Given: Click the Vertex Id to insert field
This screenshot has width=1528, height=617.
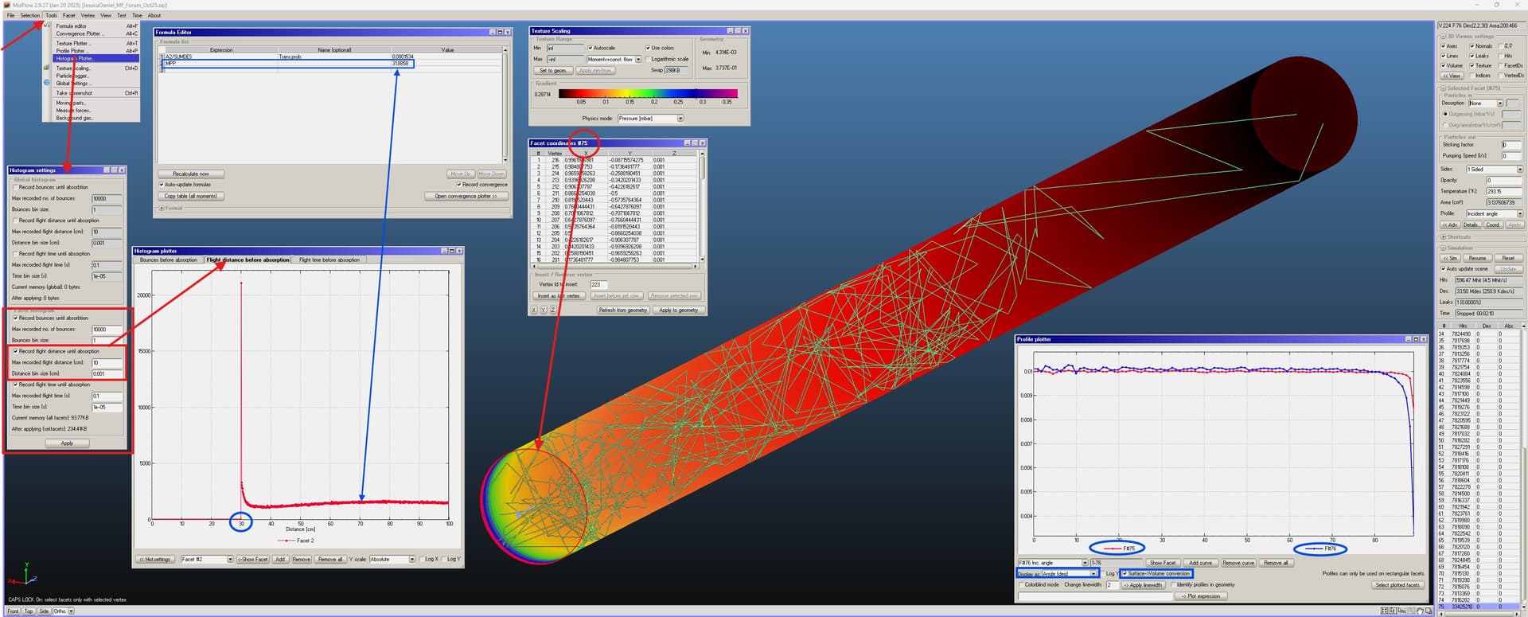Looking at the screenshot, I should pyautogui.click(x=598, y=284).
